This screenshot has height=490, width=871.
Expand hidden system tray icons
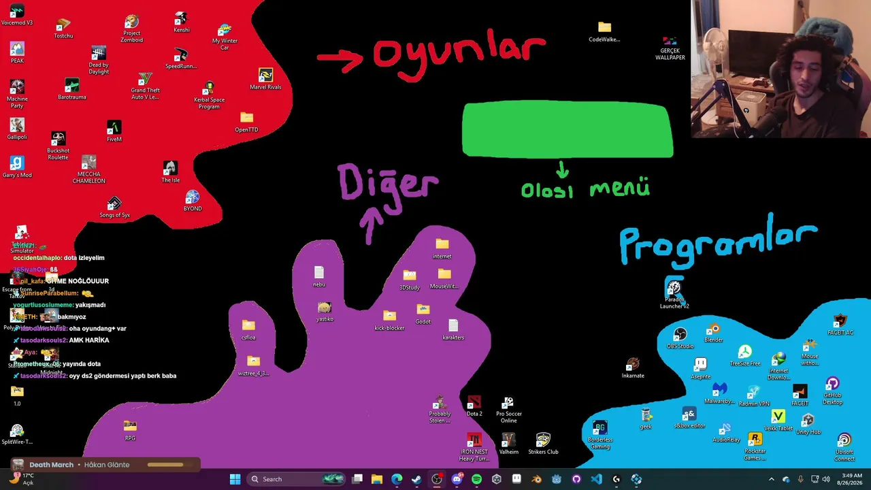point(771,479)
